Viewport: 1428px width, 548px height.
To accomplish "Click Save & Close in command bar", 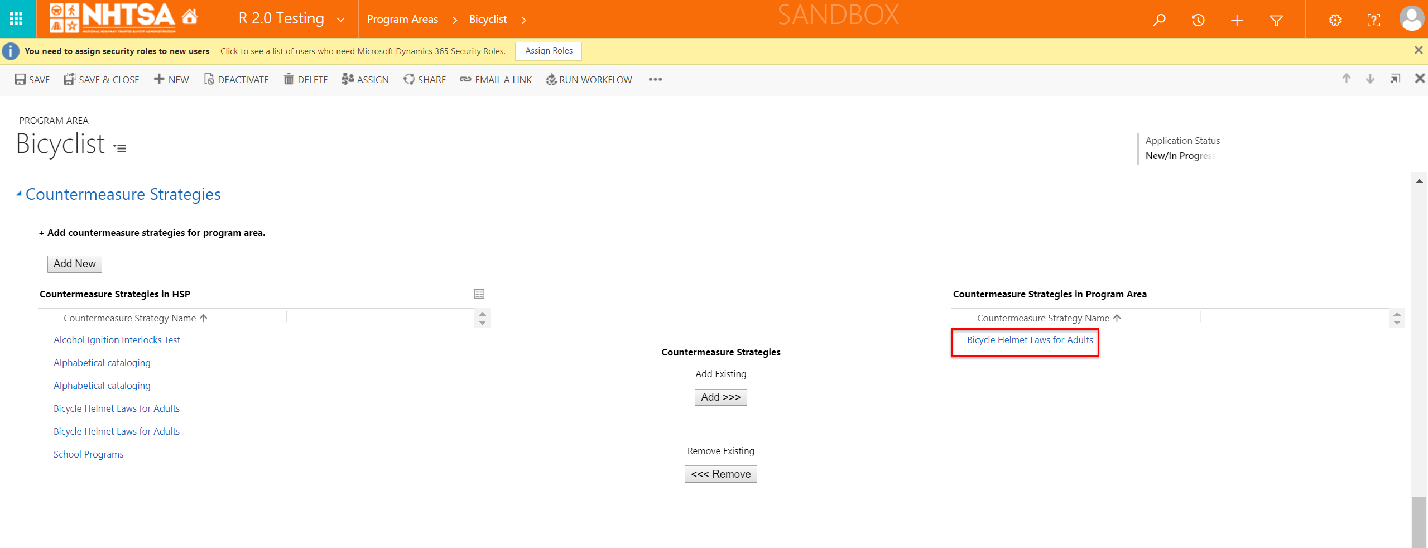I will coord(102,80).
